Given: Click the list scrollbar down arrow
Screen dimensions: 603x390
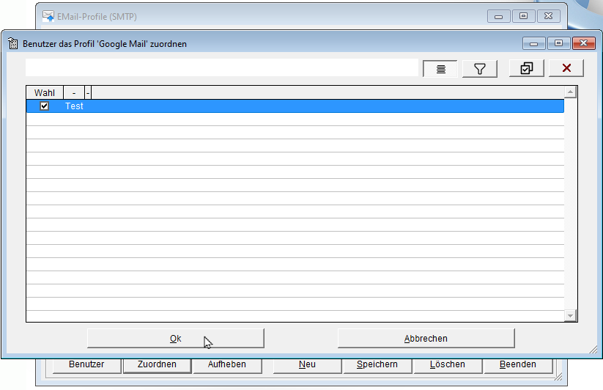Looking at the screenshot, I should [570, 316].
